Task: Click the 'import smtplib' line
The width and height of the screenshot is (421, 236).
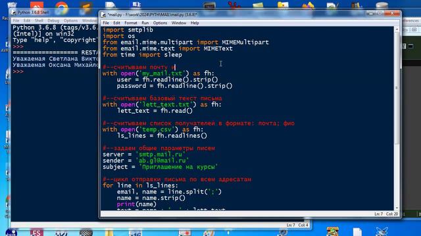Action: pyautogui.click(x=128, y=29)
